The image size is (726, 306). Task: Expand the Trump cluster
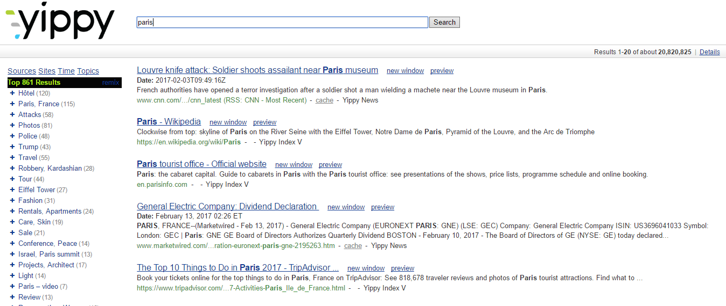[12, 147]
